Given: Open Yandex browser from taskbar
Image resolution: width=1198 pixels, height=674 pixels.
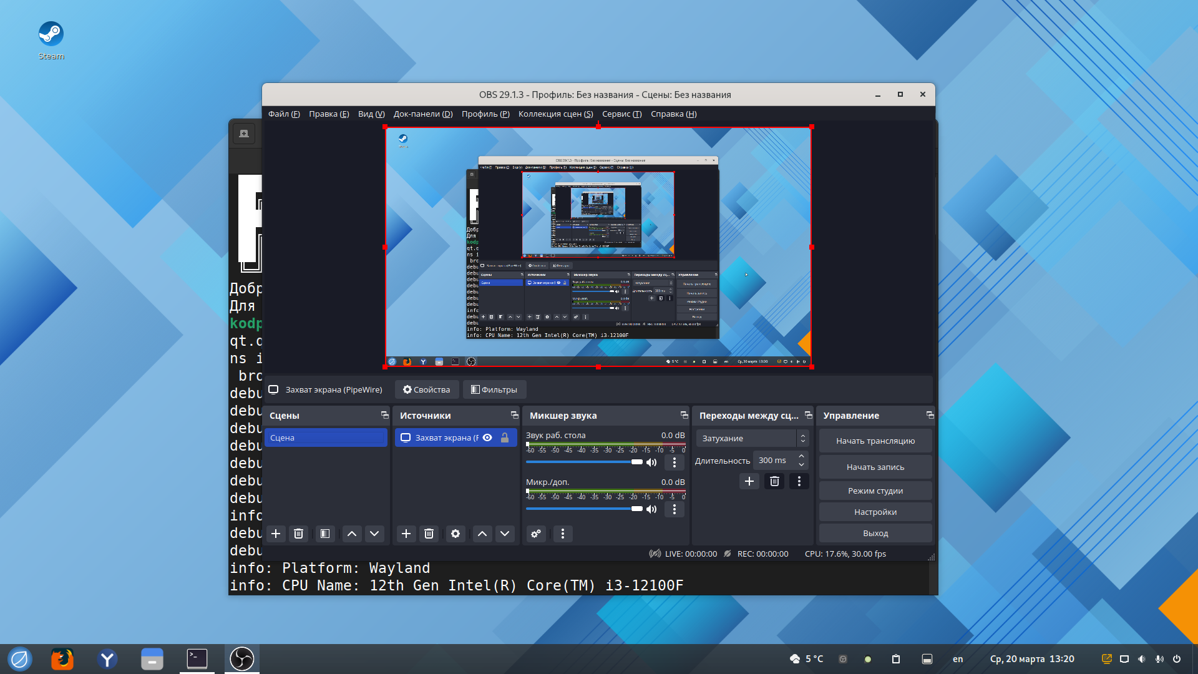Looking at the screenshot, I should tap(107, 659).
